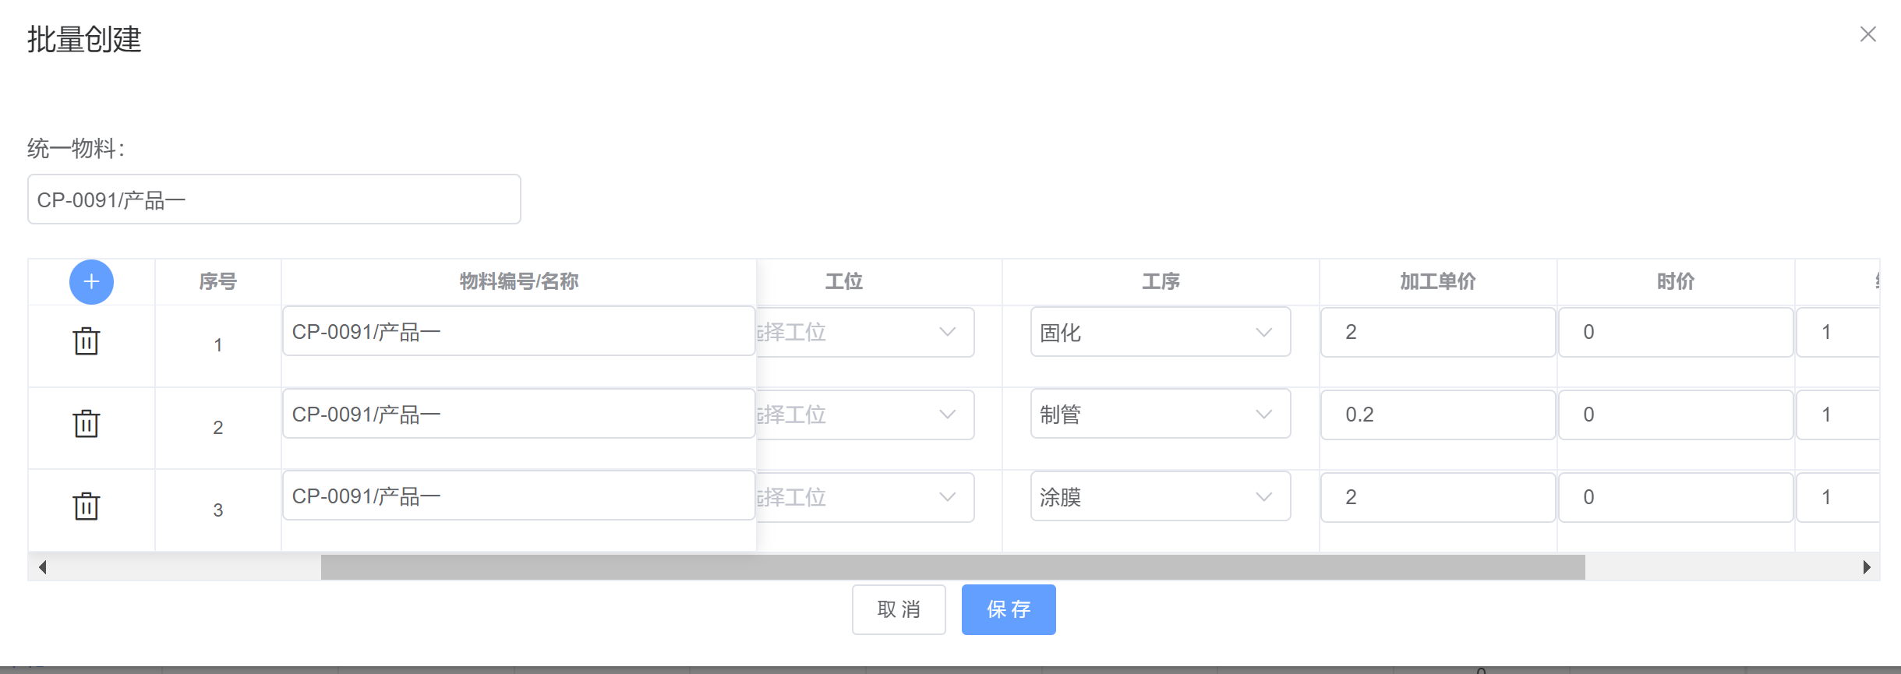Click scrollbar left arrow
Viewport: 1901px width, 674px height.
click(42, 567)
